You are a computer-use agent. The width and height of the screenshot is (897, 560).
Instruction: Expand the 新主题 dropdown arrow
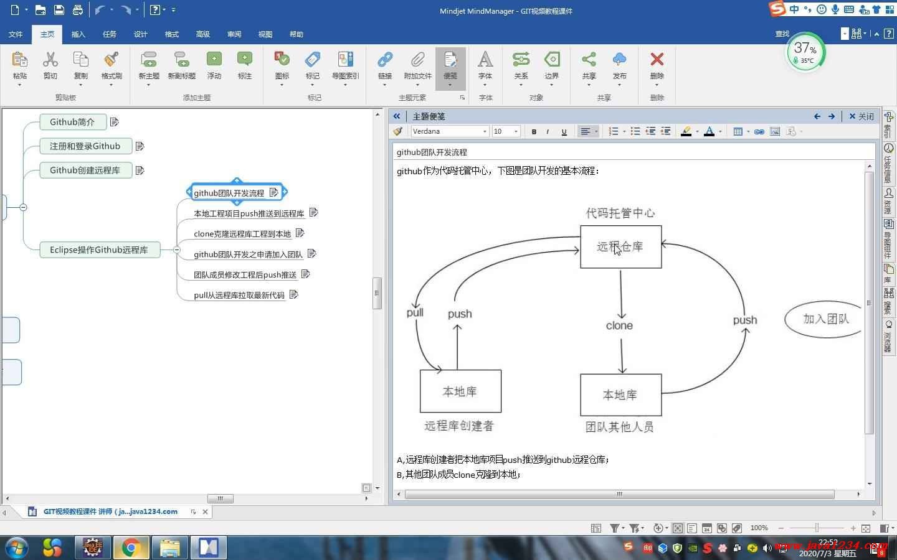(x=149, y=85)
